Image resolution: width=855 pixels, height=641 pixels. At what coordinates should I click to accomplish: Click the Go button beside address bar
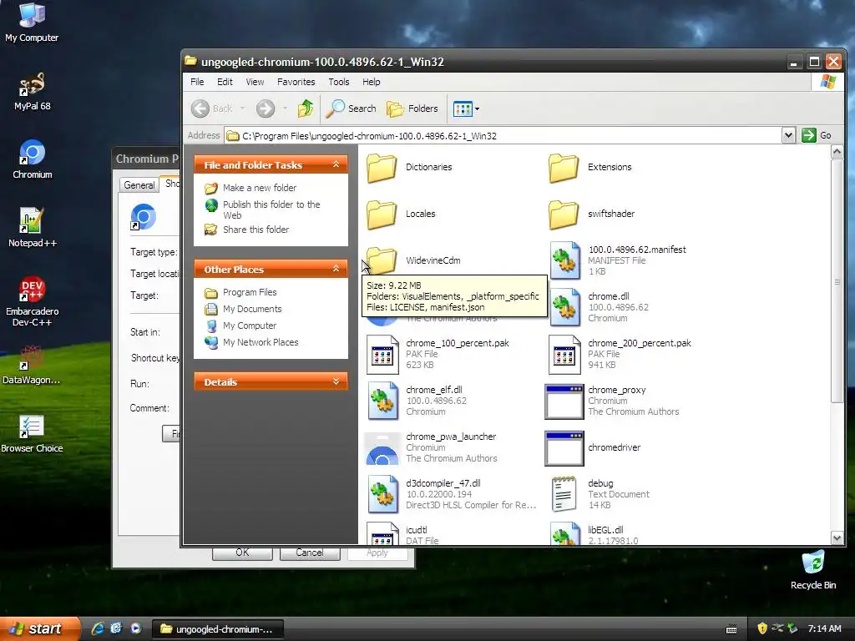pos(817,135)
